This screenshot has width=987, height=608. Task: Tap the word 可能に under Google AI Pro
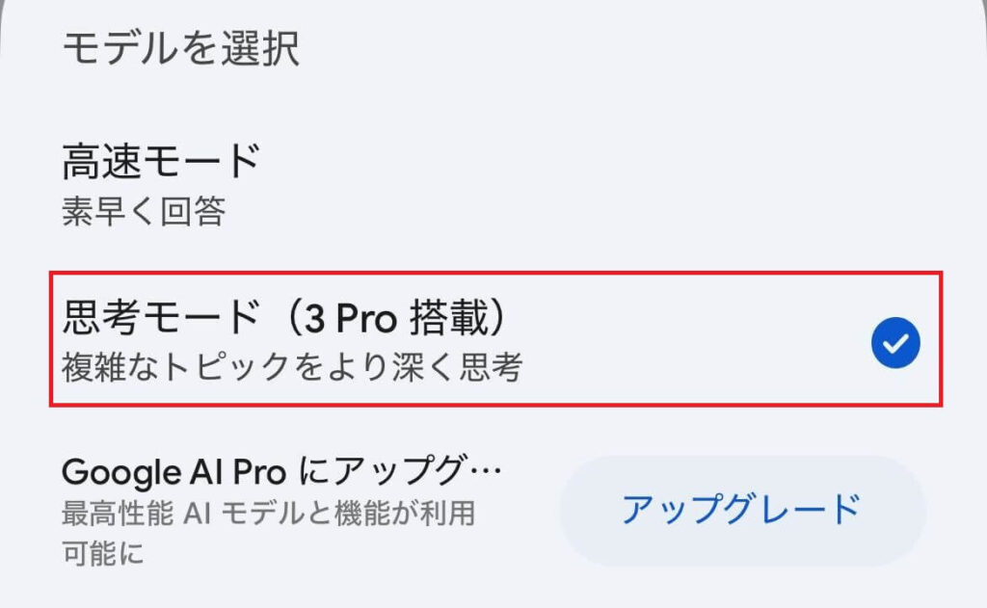click(102, 554)
